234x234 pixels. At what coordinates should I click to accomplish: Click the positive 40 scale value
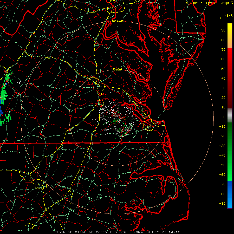click(x=223, y=78)
